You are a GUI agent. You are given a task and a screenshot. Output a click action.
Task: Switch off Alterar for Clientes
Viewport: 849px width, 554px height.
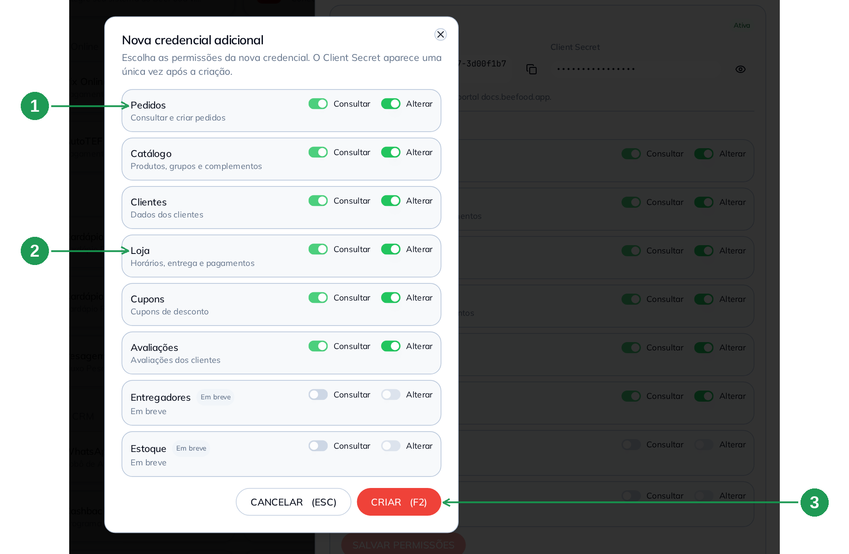coord(391,201)
